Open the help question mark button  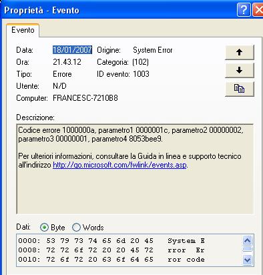244,10
